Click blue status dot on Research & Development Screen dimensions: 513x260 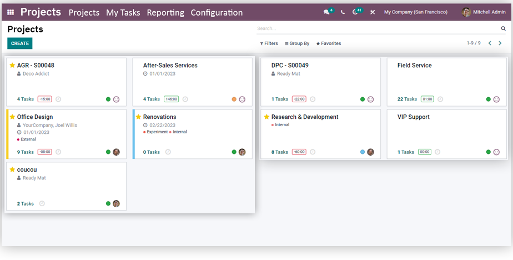[363, 152]
